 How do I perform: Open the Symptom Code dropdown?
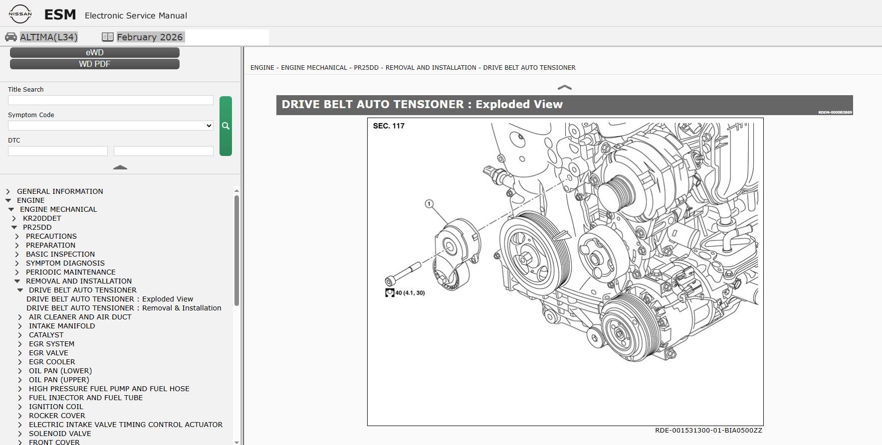[x=111, y=126]
